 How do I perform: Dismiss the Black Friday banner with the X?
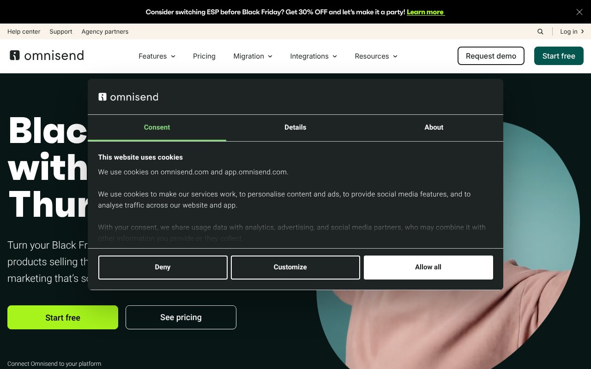tap(579, 12)
